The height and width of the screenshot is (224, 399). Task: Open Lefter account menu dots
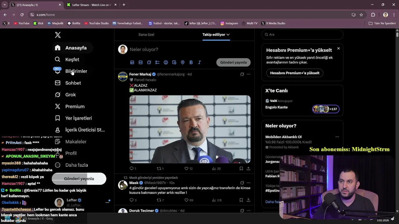pyautogui.click(x=107, y=203)
